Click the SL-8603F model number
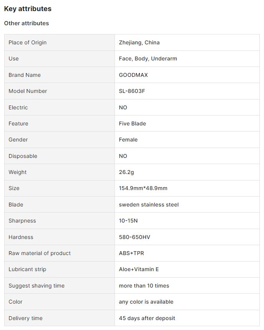264x330 pixels. [132, 91]
